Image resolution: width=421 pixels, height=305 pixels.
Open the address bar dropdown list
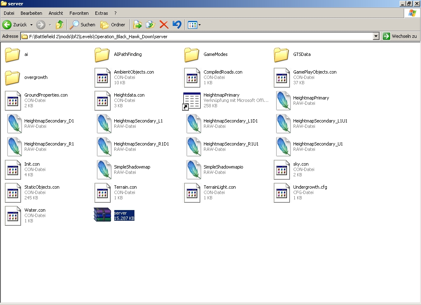tap(376, 36)
